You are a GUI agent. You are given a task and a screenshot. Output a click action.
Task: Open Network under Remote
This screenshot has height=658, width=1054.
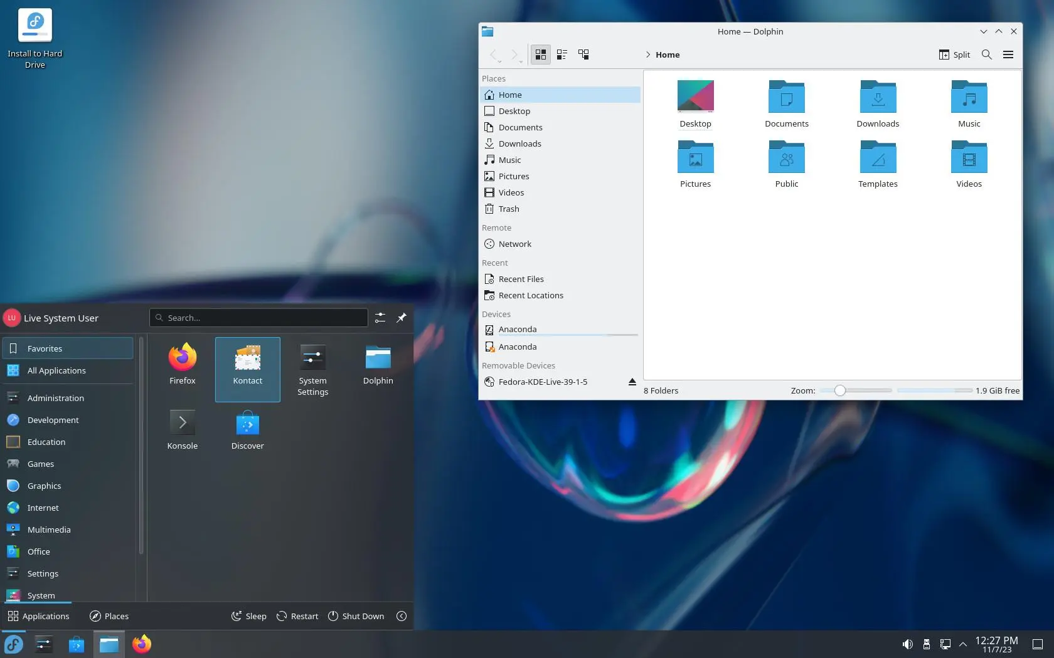pos(560,244)
